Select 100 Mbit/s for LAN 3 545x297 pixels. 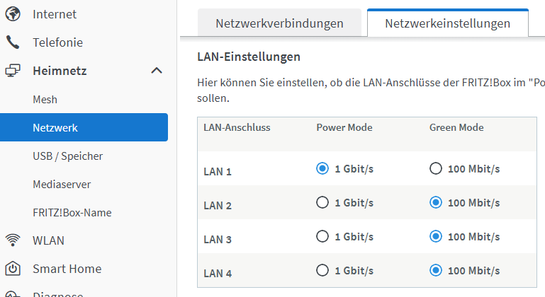tap(436, 236)
